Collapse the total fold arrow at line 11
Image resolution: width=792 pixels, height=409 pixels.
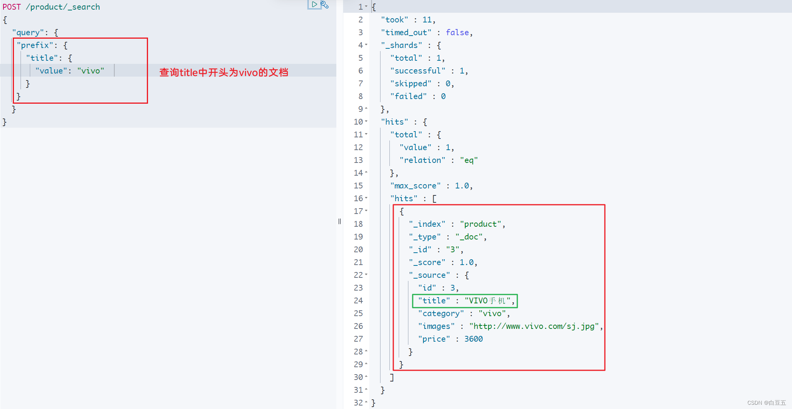(x=366, y=134)
